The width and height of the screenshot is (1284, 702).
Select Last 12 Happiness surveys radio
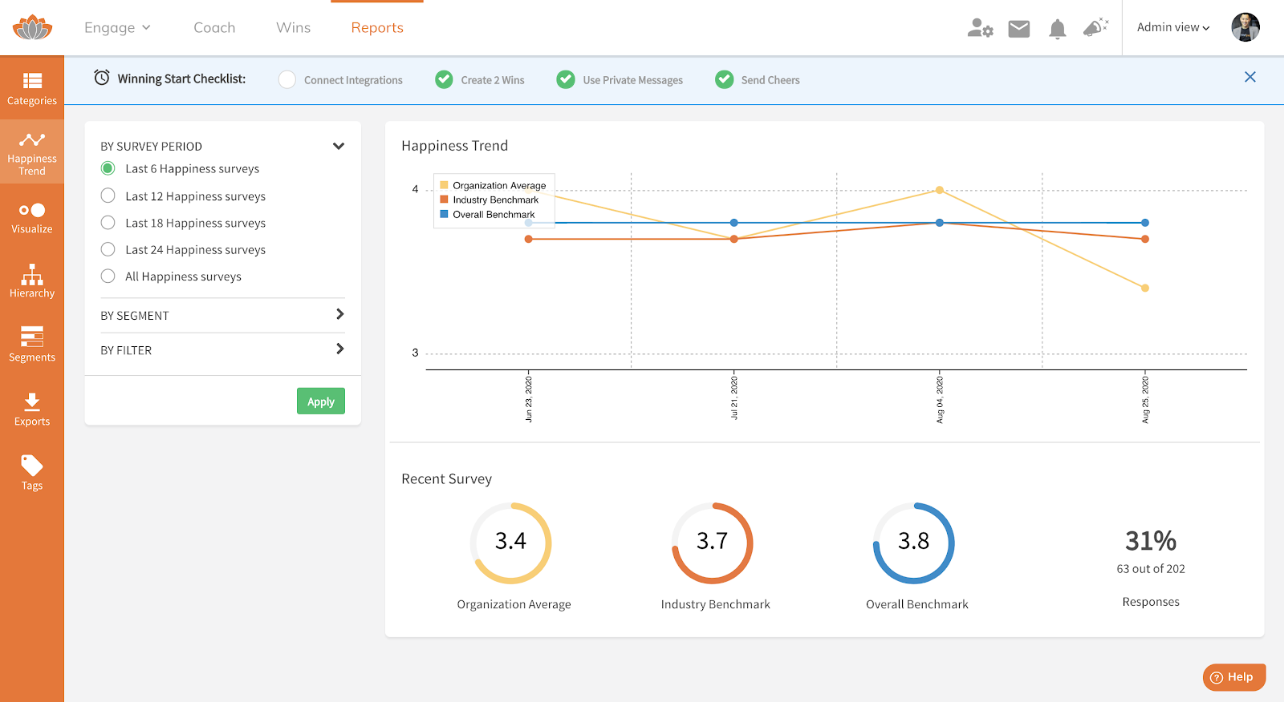click(x=108, y=196)
